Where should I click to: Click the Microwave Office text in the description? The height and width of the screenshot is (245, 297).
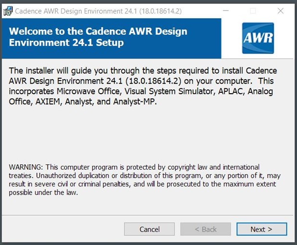click(88, 91)
